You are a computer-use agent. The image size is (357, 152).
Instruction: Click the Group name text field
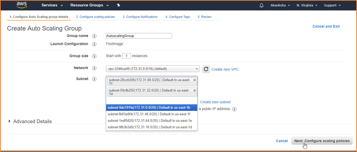(x=139, y=36)
